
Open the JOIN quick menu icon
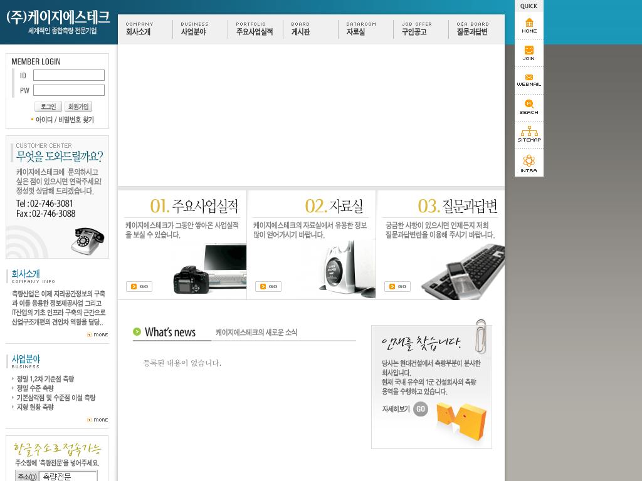[x=529, y=53]
